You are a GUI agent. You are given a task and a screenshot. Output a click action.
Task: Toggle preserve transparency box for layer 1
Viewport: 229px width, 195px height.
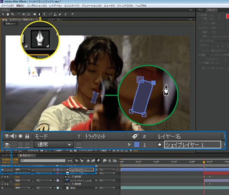[33, 169]
